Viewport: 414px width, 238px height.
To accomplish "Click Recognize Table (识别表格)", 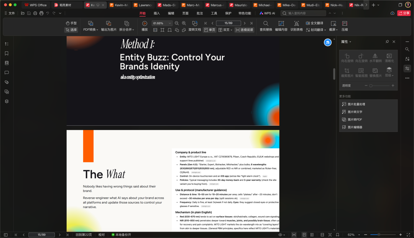I will click(x=296, y=26).
